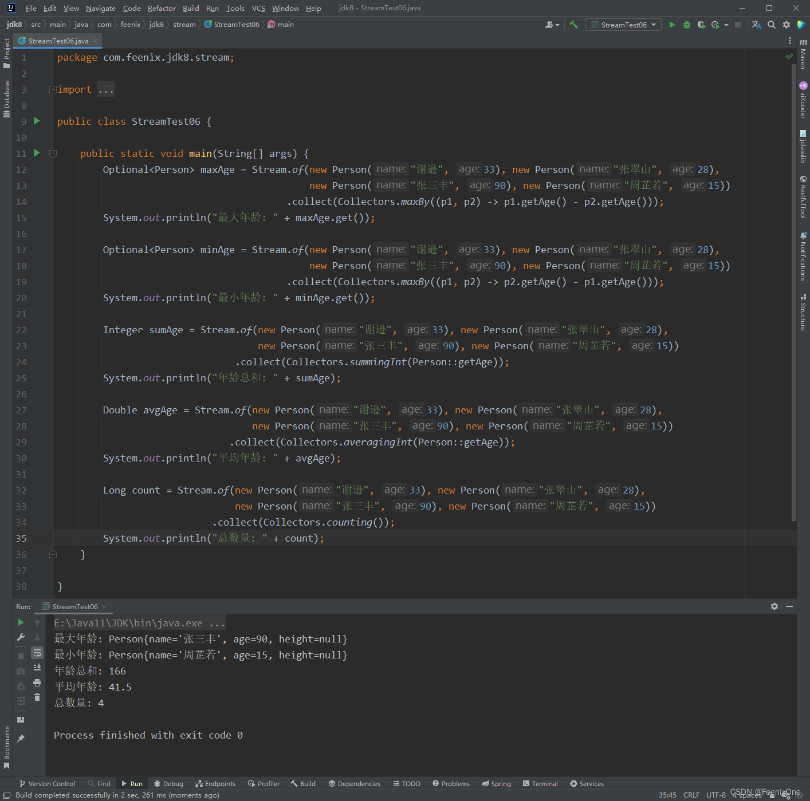Toggle the Project tool window
Image resolution: width=810 pixels, height=801 pixels.
pos(7,53)
